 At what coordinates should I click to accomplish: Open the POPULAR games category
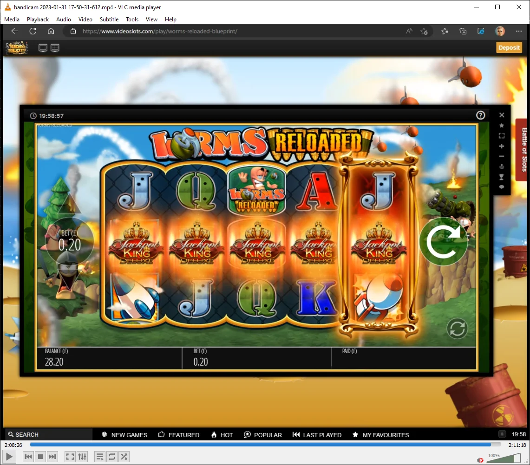tap(263, 435)
